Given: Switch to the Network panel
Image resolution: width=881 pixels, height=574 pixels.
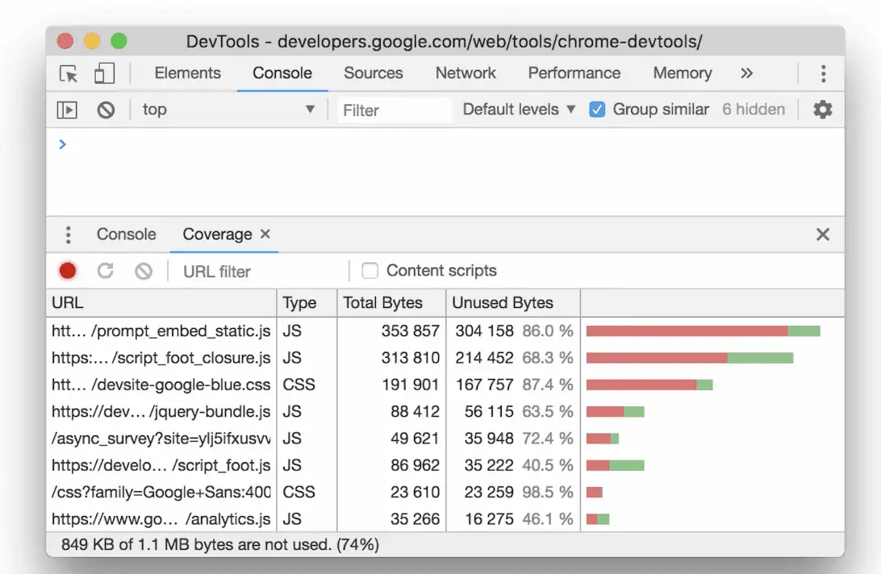Looking at the screenshot, I should click(466, 73).
